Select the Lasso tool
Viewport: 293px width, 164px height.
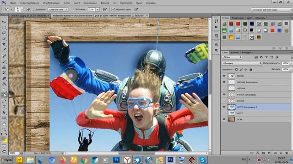coord(4,33)
